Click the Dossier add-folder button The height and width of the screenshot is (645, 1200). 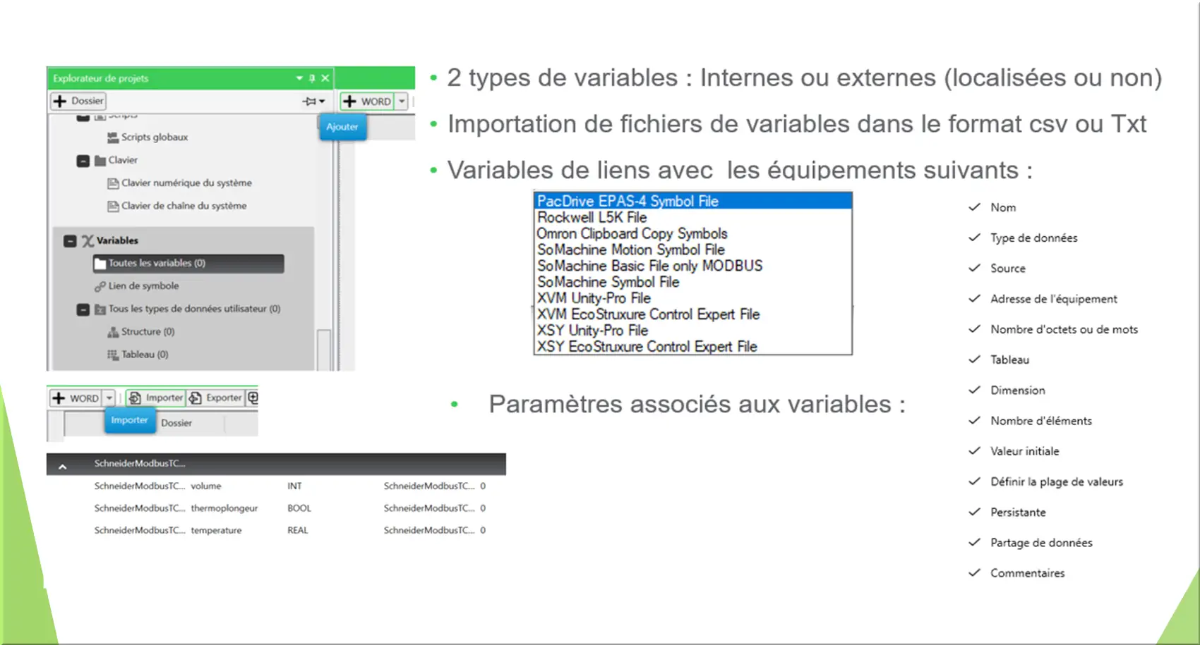point(78,101)
